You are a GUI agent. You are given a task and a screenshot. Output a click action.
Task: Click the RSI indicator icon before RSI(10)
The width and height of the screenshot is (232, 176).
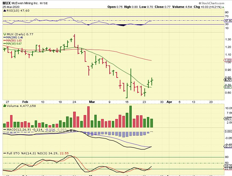(5, 11)
